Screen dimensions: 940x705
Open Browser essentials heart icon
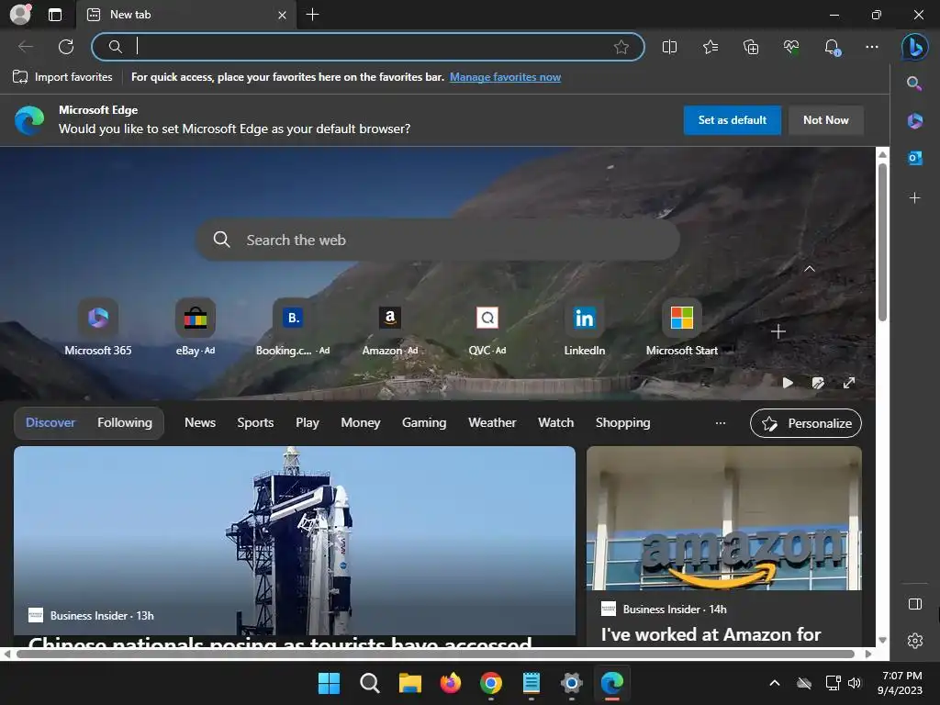(x=791, y=47)
